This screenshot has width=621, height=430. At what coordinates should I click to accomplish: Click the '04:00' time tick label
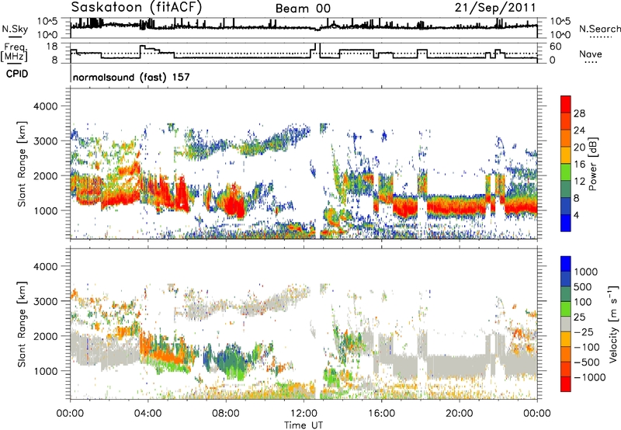coord(147,414)
